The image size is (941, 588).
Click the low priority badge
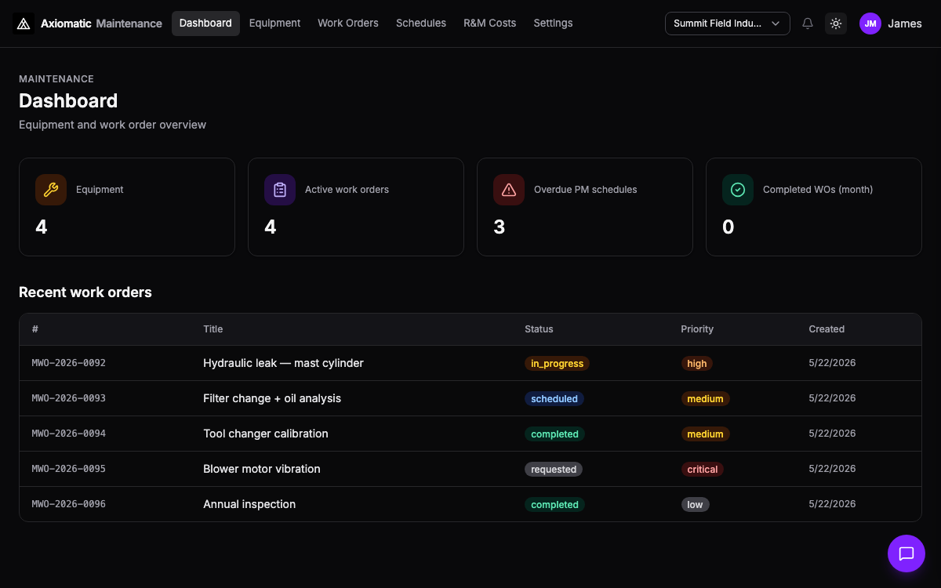(x=695, y=505)
